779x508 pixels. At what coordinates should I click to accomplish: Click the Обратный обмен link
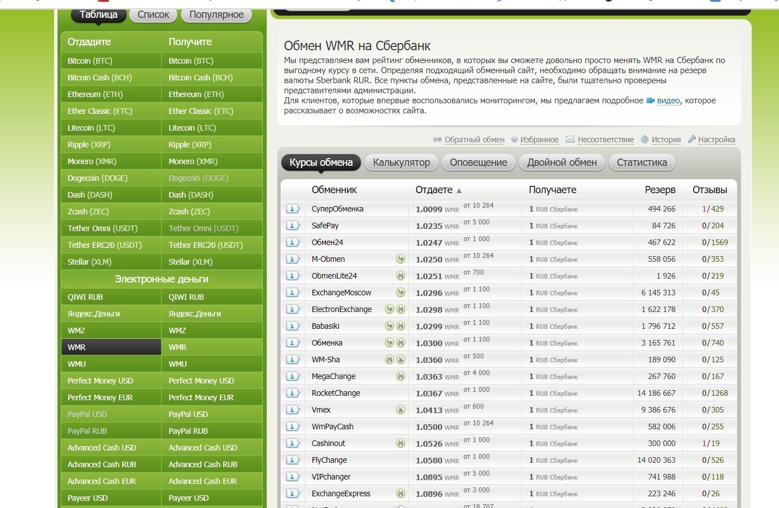click(x=474, y=140)
